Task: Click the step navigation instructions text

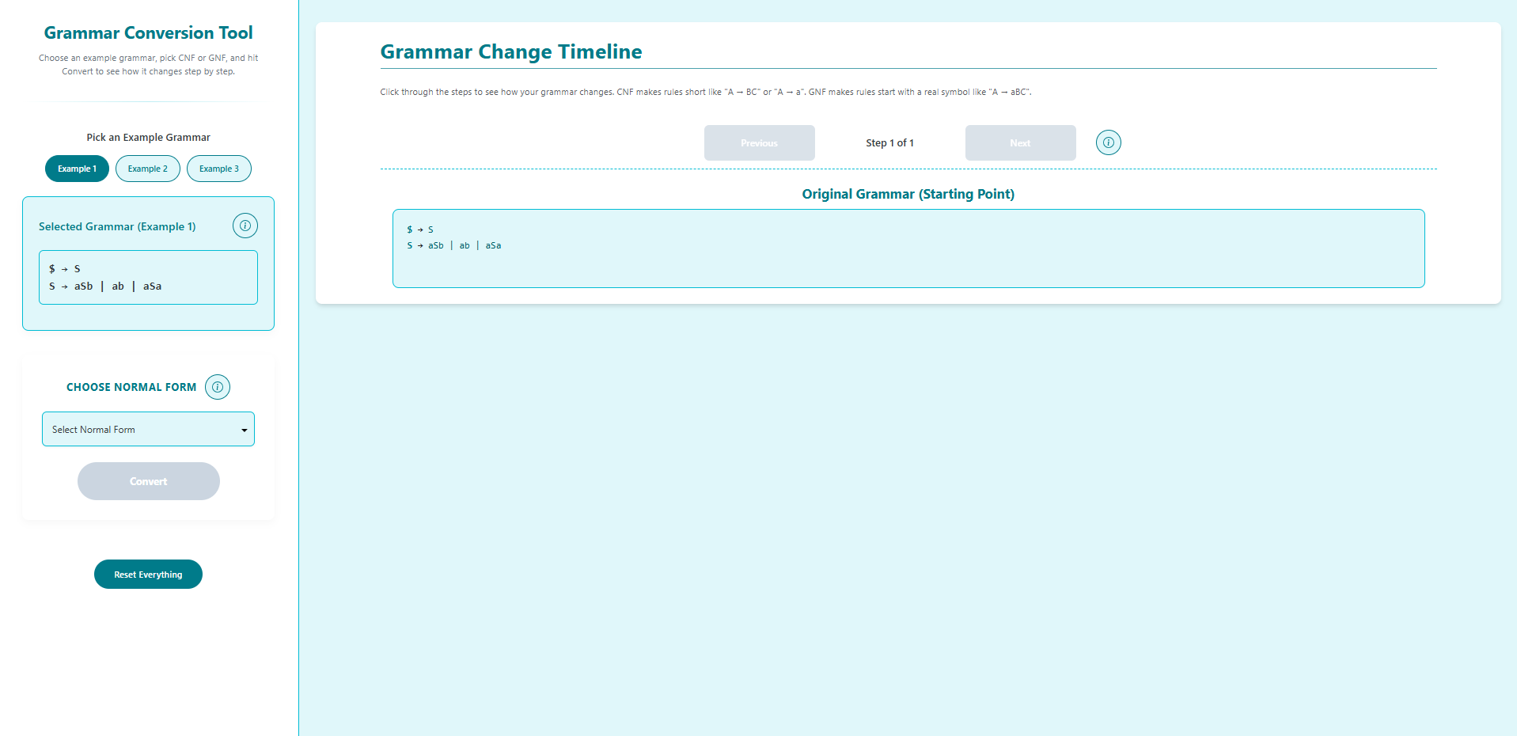Action: [x=705, y=92]
